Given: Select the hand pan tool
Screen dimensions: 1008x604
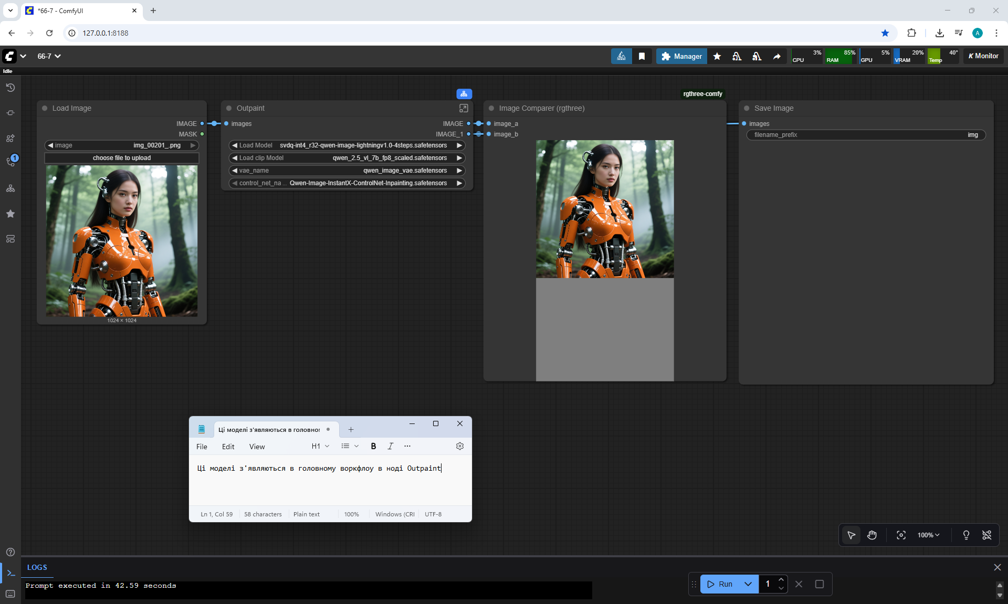Looking at the screenshot, I should point(872,535).
